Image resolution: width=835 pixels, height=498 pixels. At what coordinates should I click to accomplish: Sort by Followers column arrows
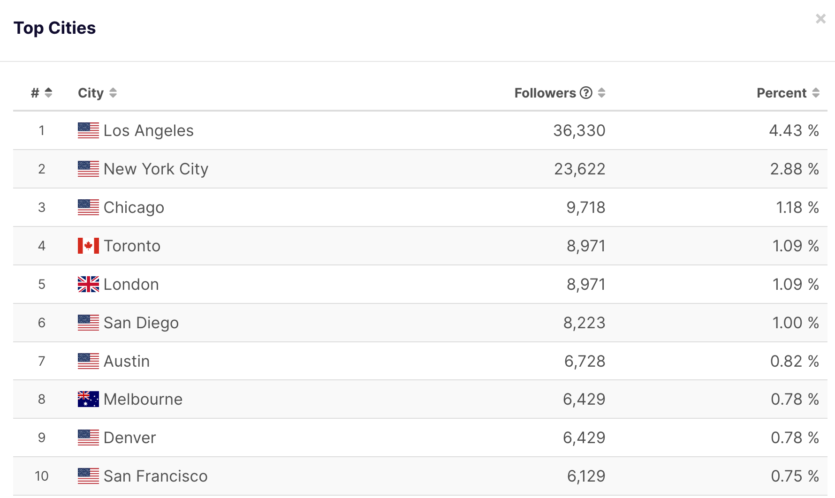[x=601, y=93]
